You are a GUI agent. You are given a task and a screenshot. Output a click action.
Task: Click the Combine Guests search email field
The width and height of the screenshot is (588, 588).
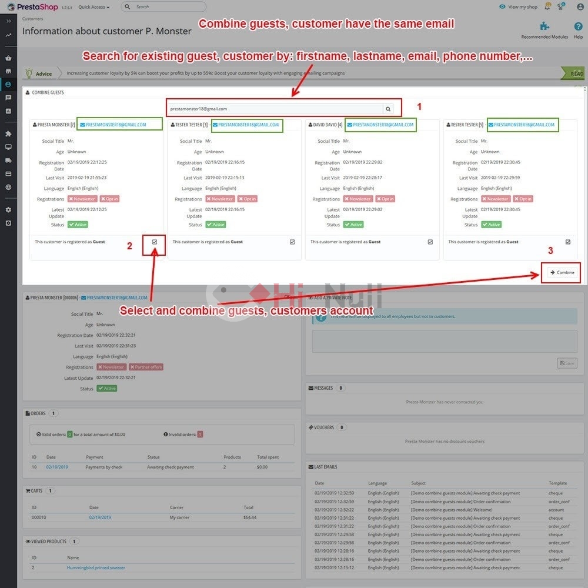point(276,109)
